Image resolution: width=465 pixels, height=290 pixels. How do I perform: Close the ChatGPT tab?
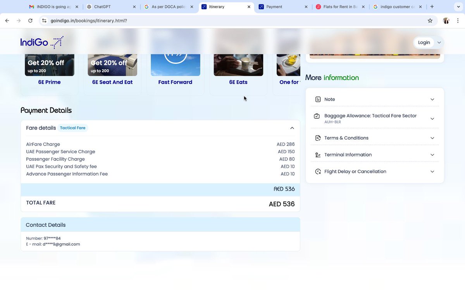(x=134, y=7)
